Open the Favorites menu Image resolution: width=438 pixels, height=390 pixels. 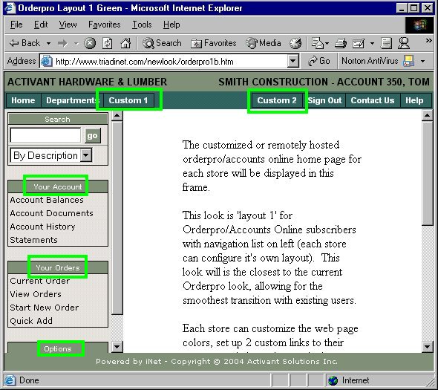pyautogui.click(x=104, y=25)
